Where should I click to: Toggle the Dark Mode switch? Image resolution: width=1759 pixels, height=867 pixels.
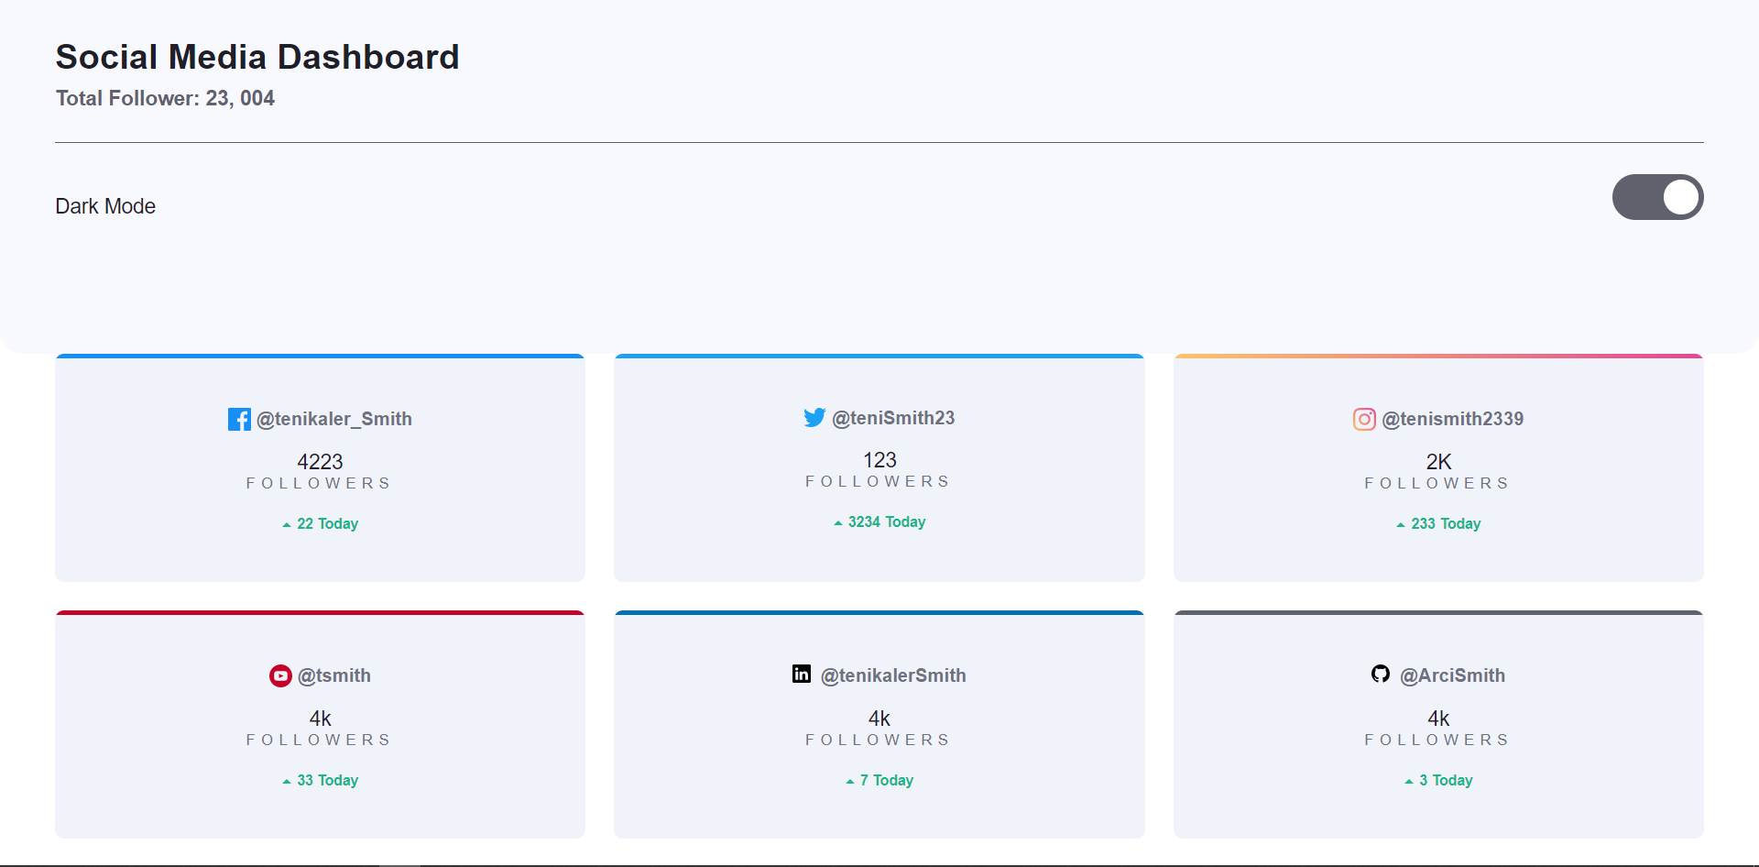pos(1658,197)
